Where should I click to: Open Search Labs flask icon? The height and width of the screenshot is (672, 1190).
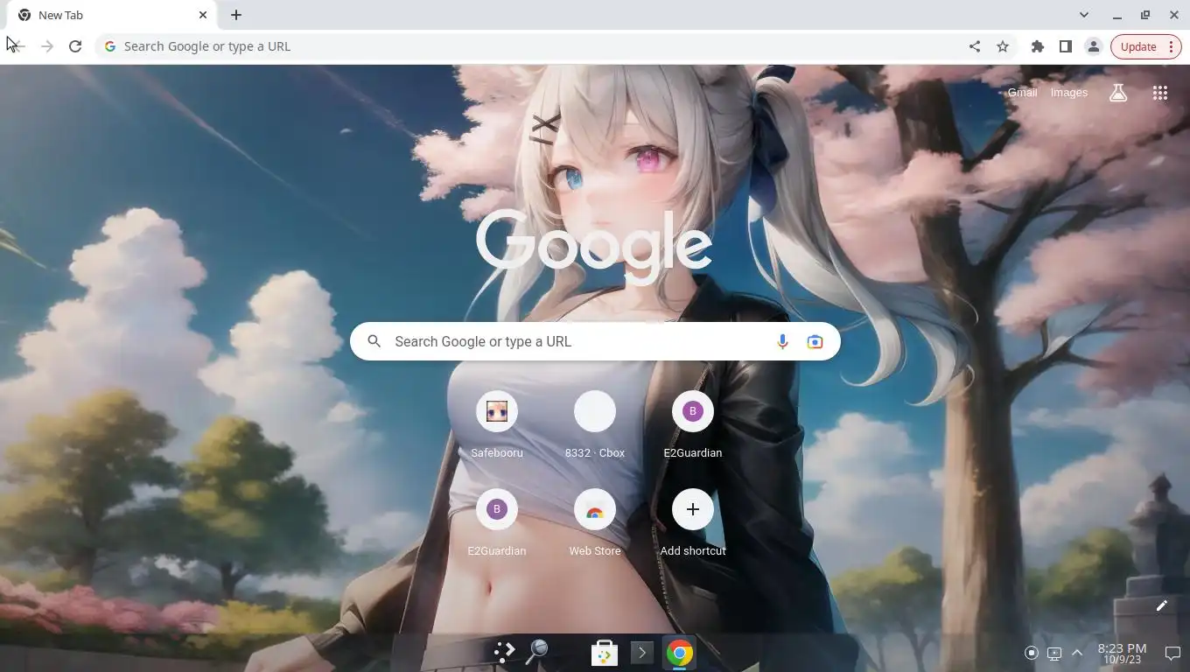tap(1118, 93)
